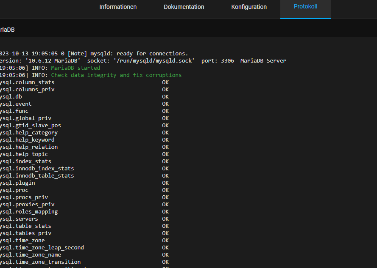377x268 pixels.
Task: Select the mysql.time_zone_transition row
Action: [84, 262]
